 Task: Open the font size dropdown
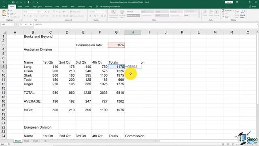[43, 12]
